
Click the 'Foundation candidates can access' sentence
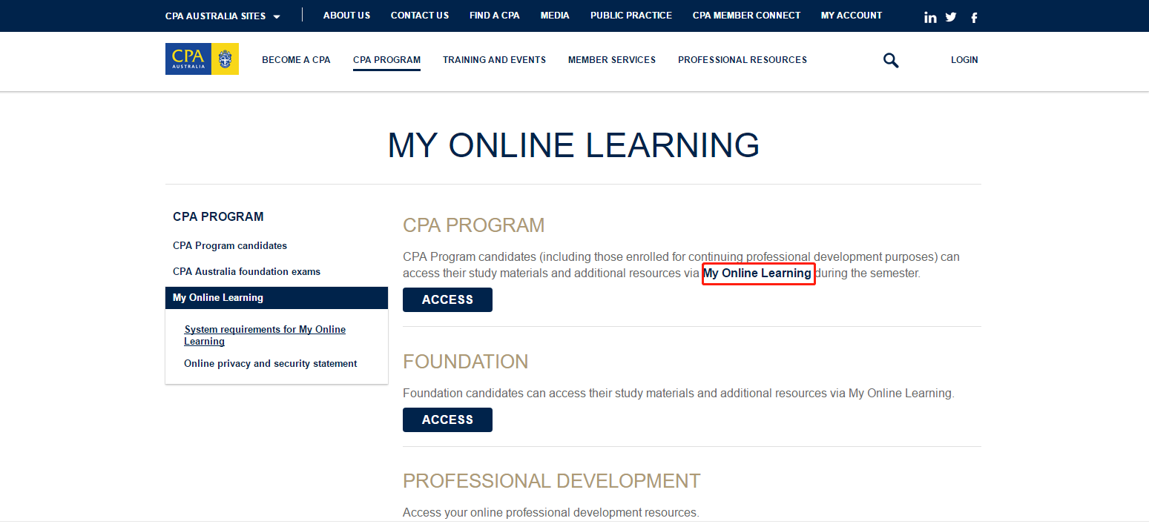point(679,394)
